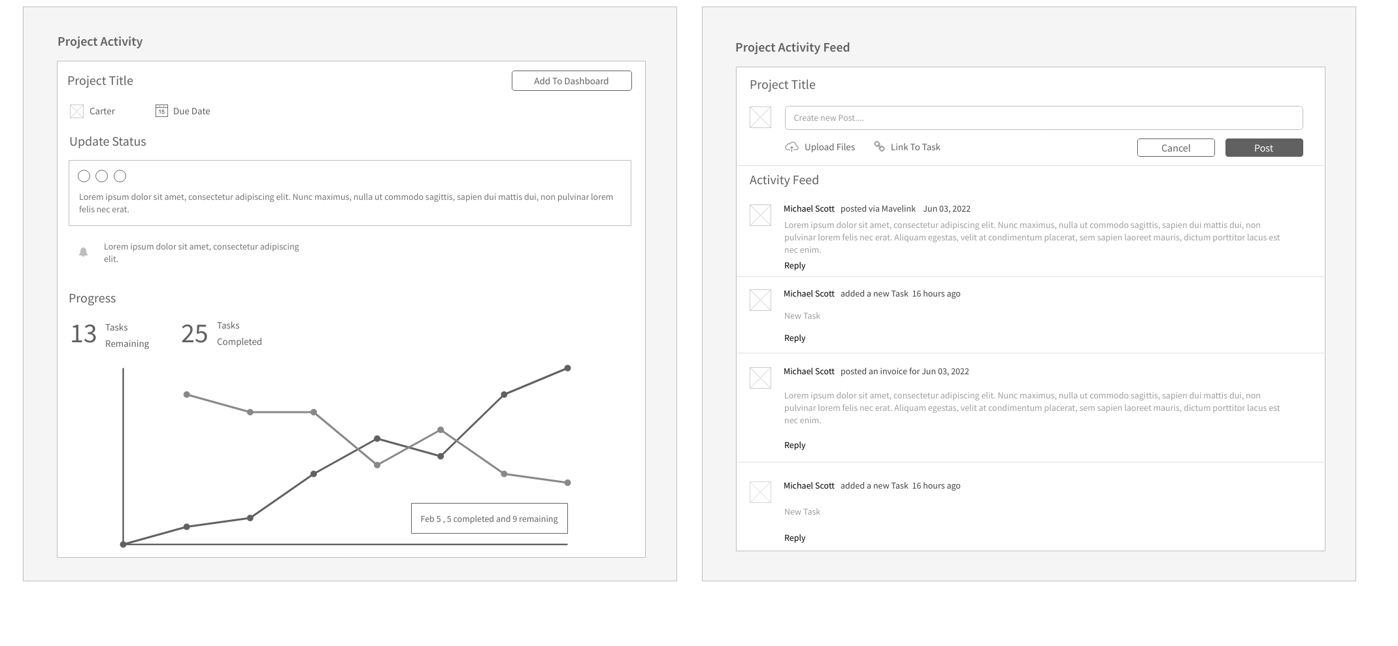Select the middle status circle
Screen dimensions: 1398x646
102,176
